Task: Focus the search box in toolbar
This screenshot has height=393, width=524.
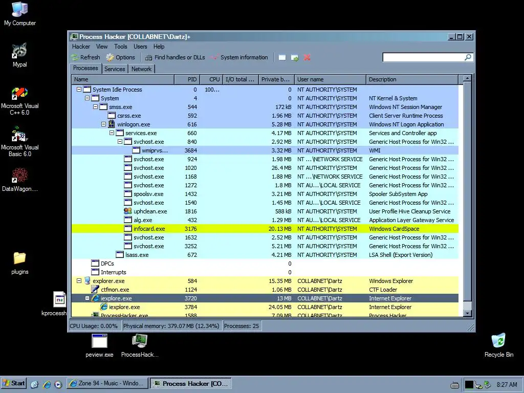Action: point(423,57)
